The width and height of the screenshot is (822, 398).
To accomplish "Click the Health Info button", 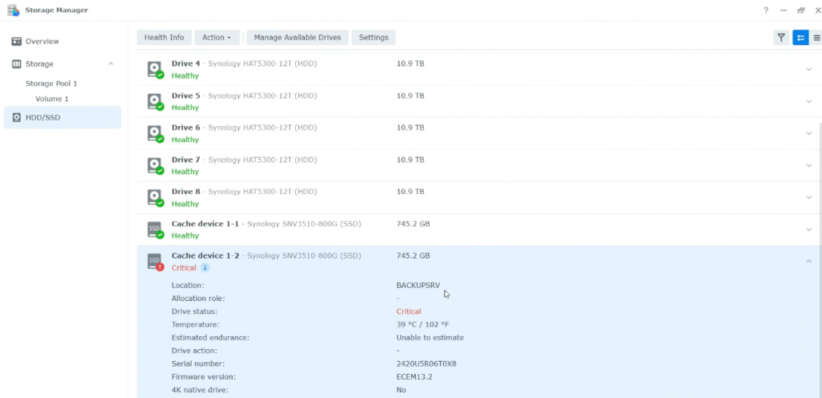I will tap(164, 38).
